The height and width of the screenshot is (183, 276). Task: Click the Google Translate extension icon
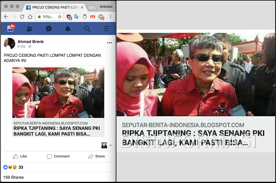coord(76,17)
